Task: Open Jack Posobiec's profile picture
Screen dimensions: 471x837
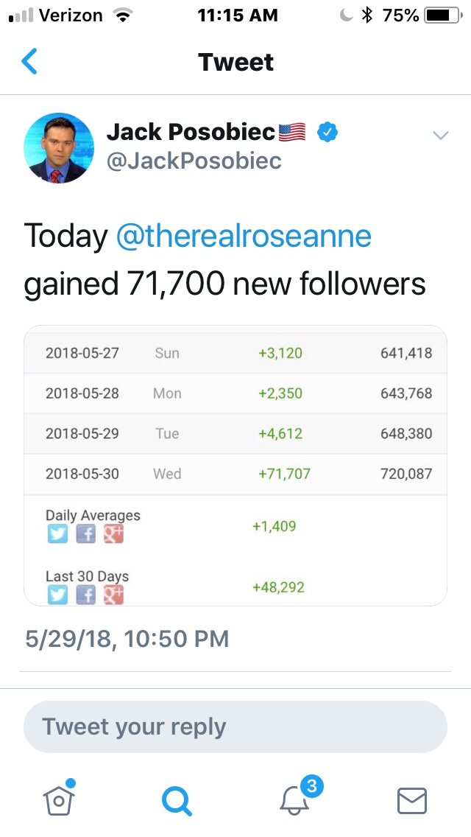Action: 59,147
